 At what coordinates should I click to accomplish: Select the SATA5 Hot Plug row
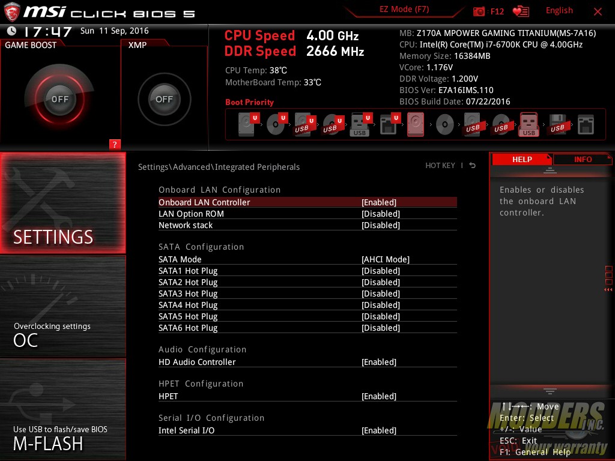[307, 316]
